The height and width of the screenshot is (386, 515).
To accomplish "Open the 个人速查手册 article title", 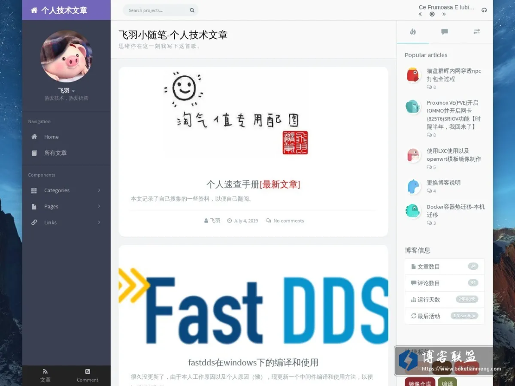I will pyautogui.click(x=253, y=184).
